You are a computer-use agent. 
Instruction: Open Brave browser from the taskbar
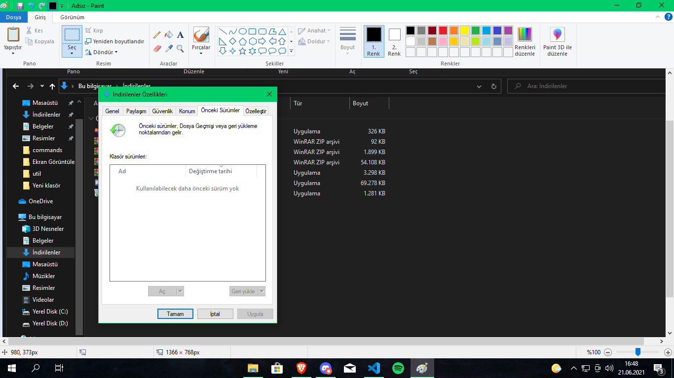pyautogui.click(x=301, y=368)
